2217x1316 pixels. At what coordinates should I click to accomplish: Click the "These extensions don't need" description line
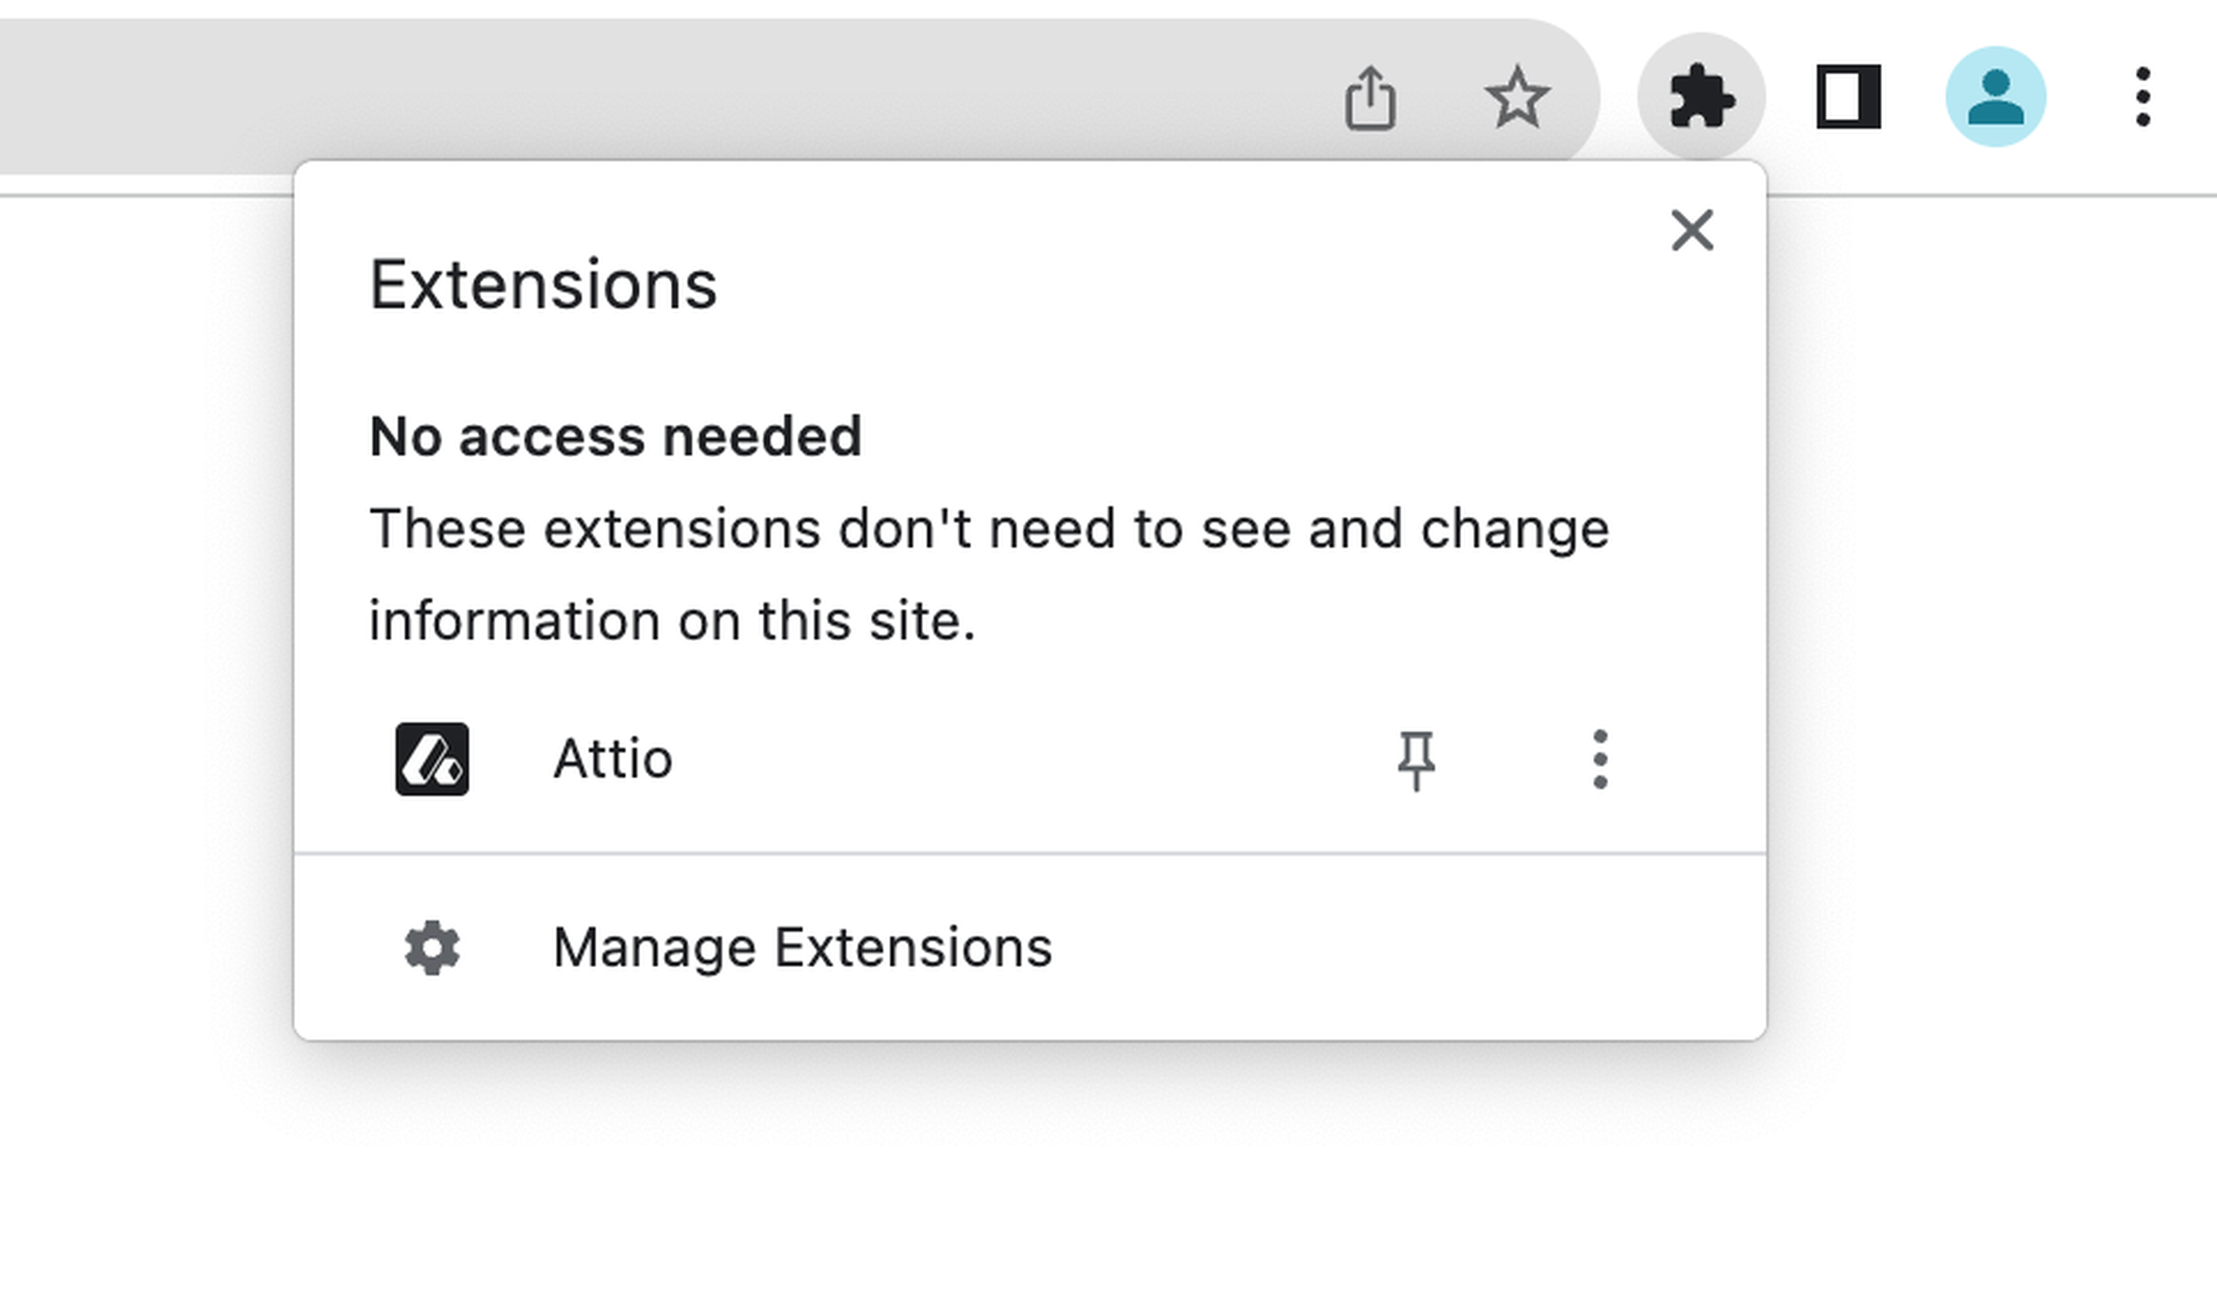(x=988, y=530)
